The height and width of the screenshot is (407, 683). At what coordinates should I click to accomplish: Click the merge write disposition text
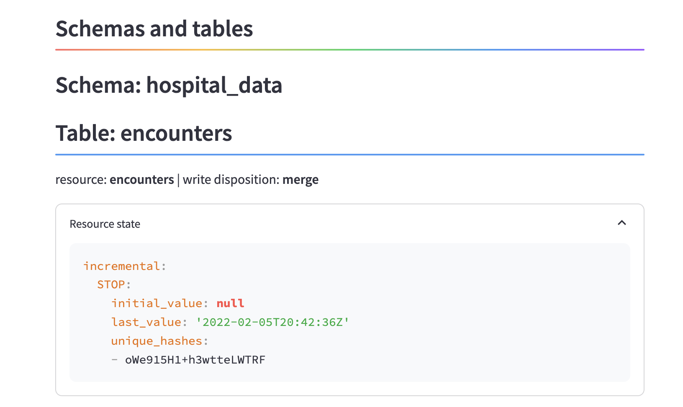(300, 180)
